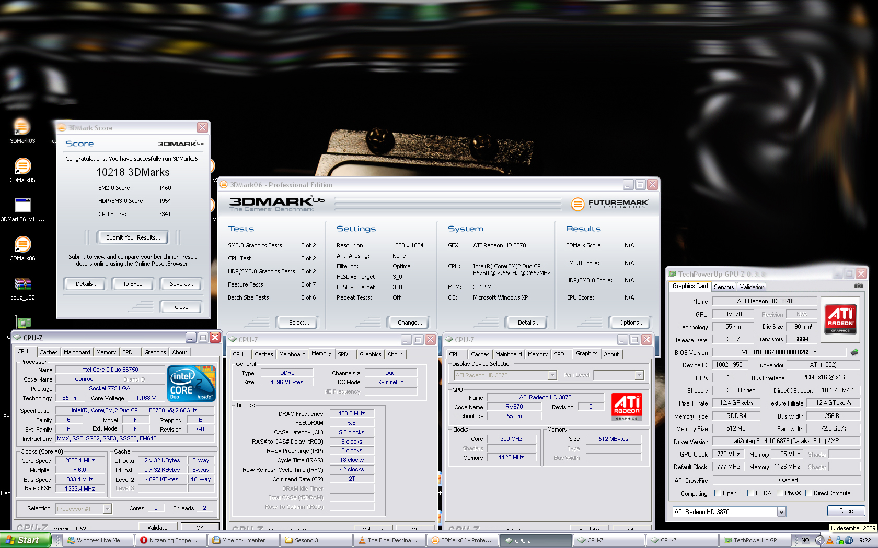
Task: Click Save as button in Score window
Action: [x=182, y=284]
